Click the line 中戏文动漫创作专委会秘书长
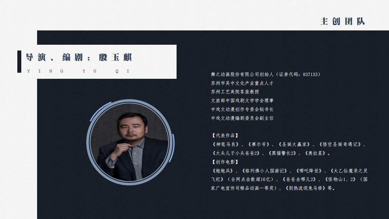The image size is (389, 219). pos(242,109)
